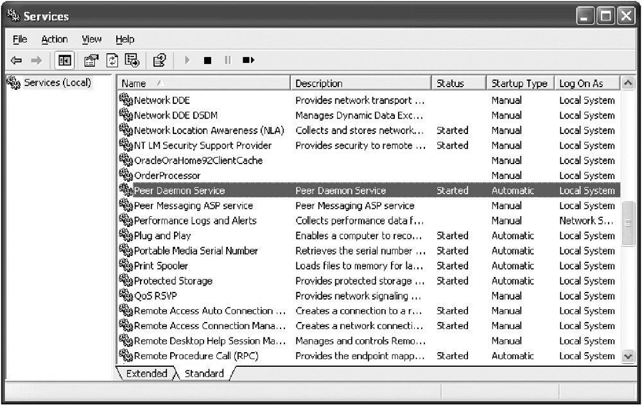Select the Print Spooler service row
The width and height of the screenshot is (642, 406).
pos(160,266)
